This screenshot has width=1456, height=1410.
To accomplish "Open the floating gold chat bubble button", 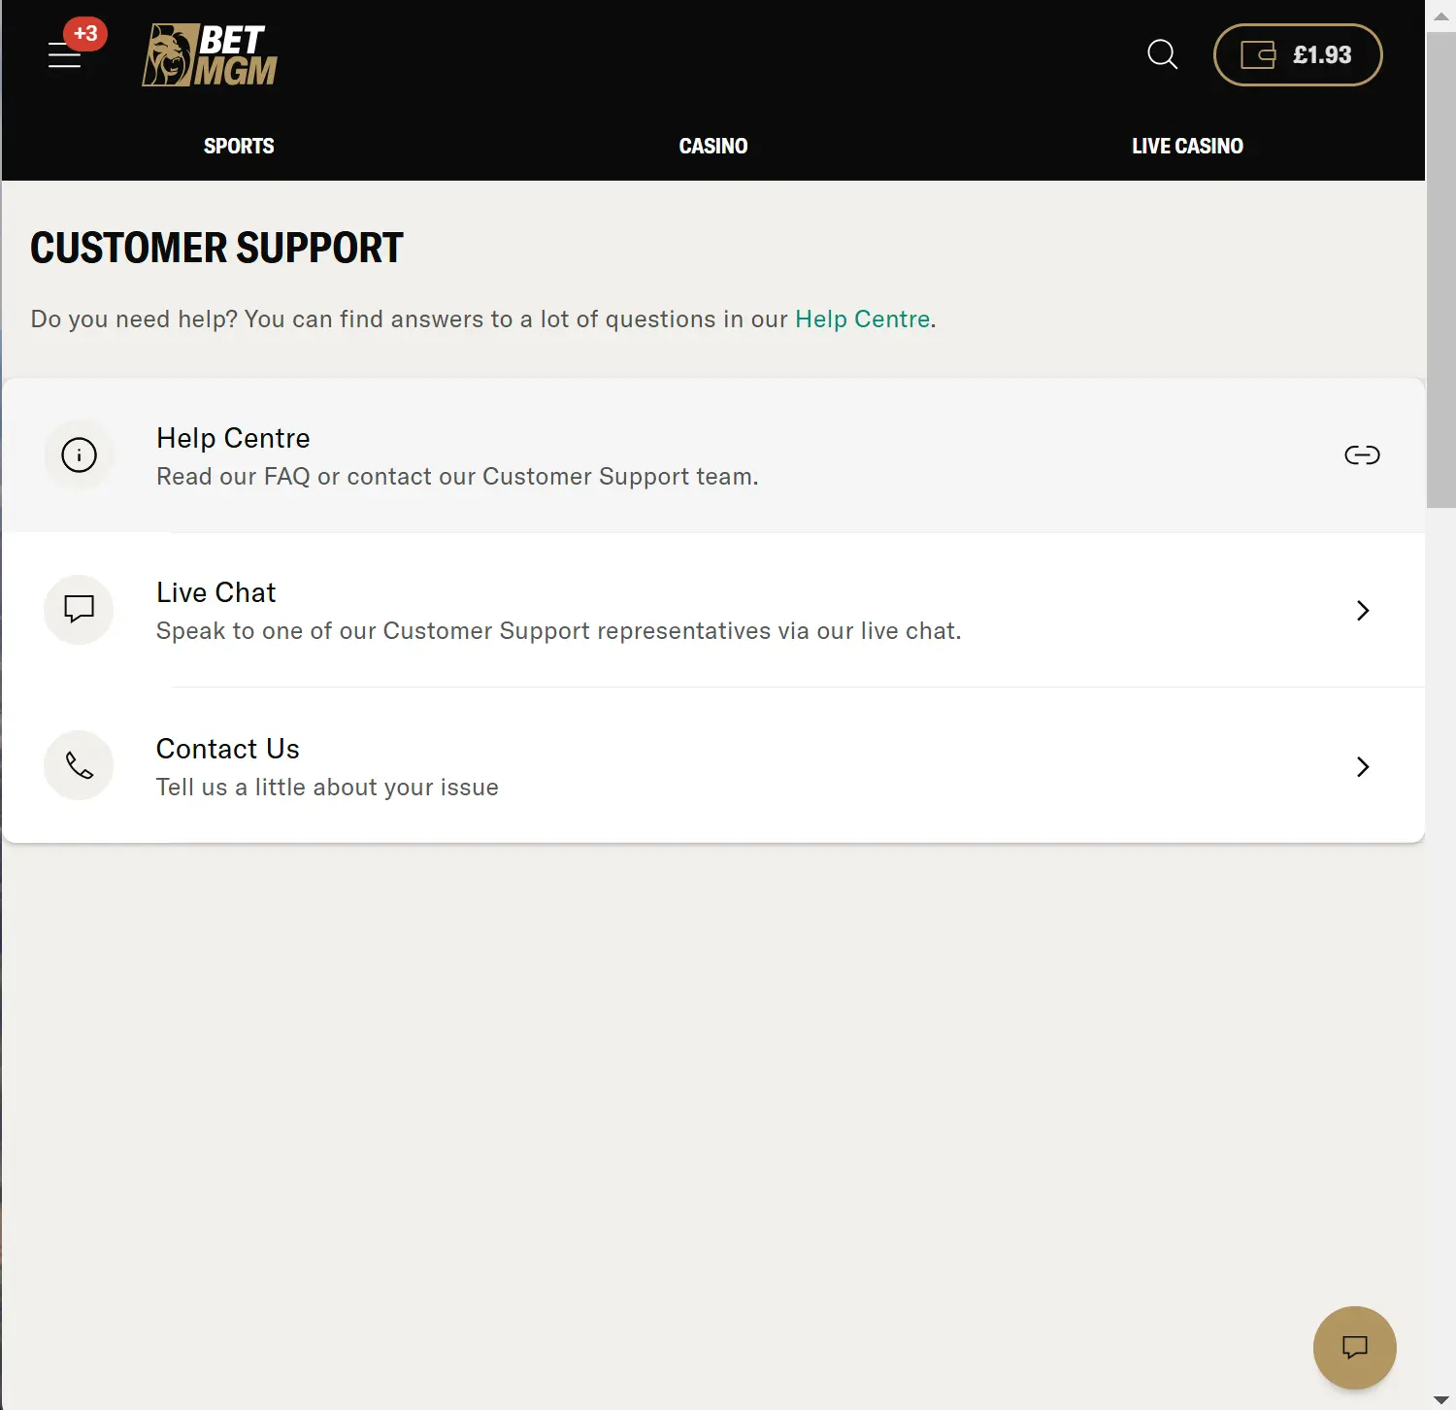I will coord(1354,1347).
